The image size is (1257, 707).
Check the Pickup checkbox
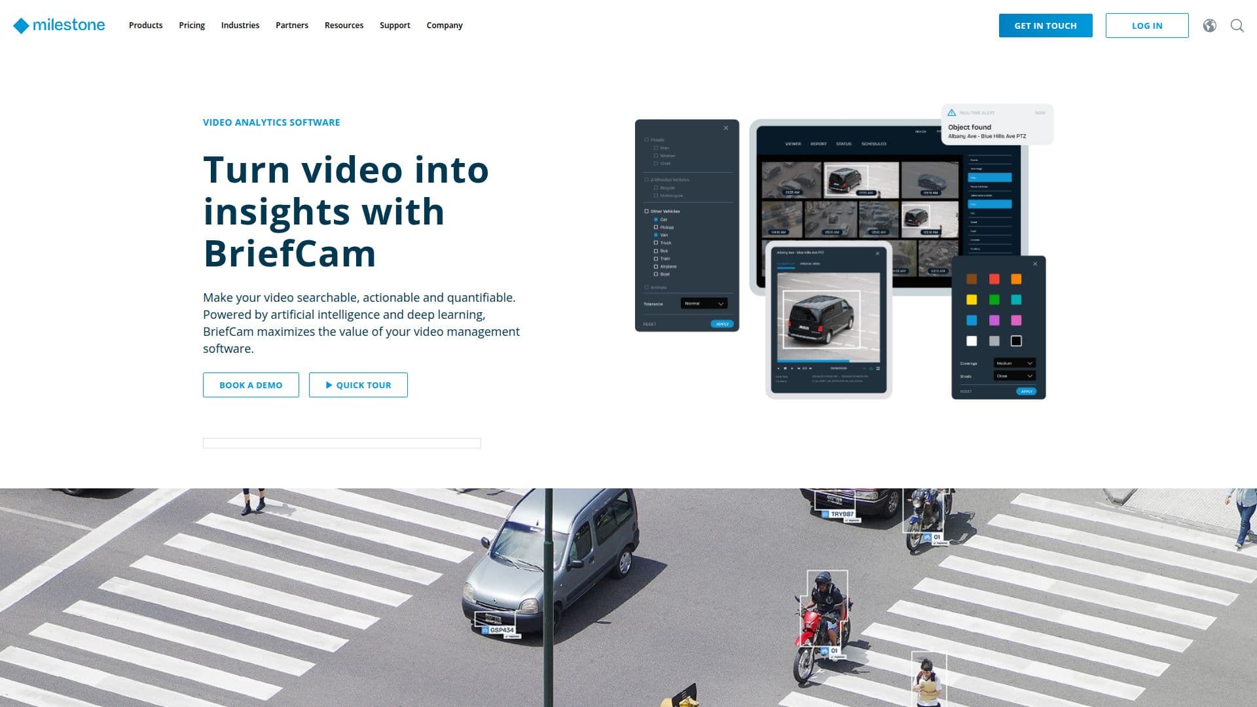pyautogui.click(x=656, y=227)
